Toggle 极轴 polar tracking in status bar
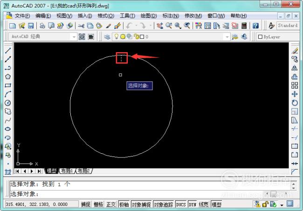Image resolution: width=303 pixels, height=211 pixels. coord(124,204)
